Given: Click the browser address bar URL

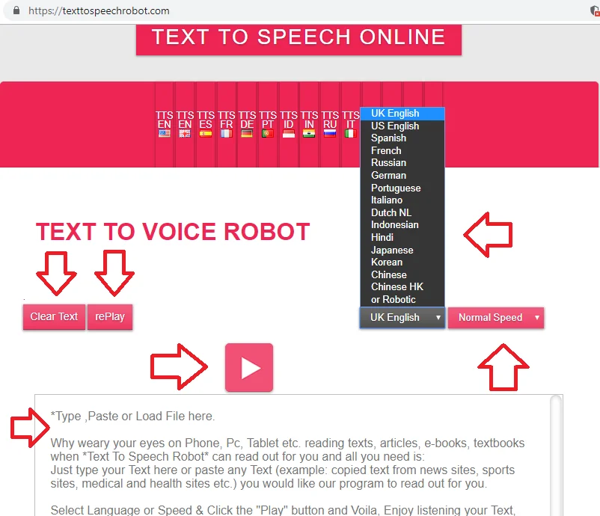Looking at the screenshot, I should pyautogui.click(x=99, y=10).
